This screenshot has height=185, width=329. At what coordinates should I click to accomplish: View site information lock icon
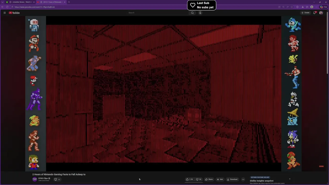12,7
